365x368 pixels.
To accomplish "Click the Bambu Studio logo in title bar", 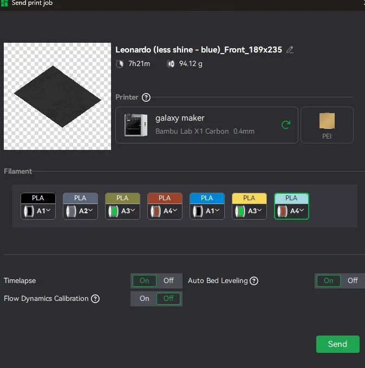I will (4, 3).
